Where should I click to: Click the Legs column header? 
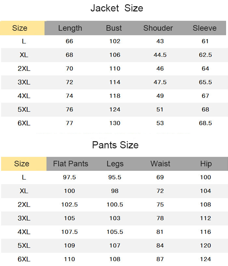[x=115, y=164]
